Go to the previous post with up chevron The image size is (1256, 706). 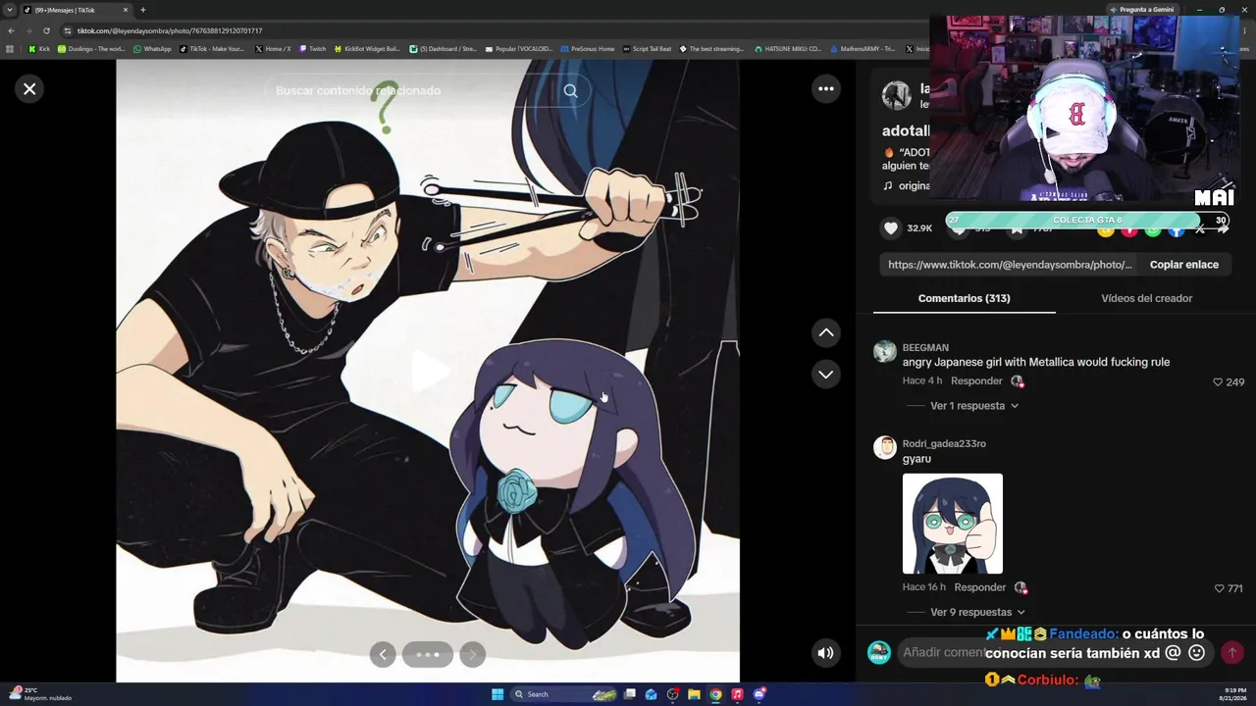coord(826,332)
